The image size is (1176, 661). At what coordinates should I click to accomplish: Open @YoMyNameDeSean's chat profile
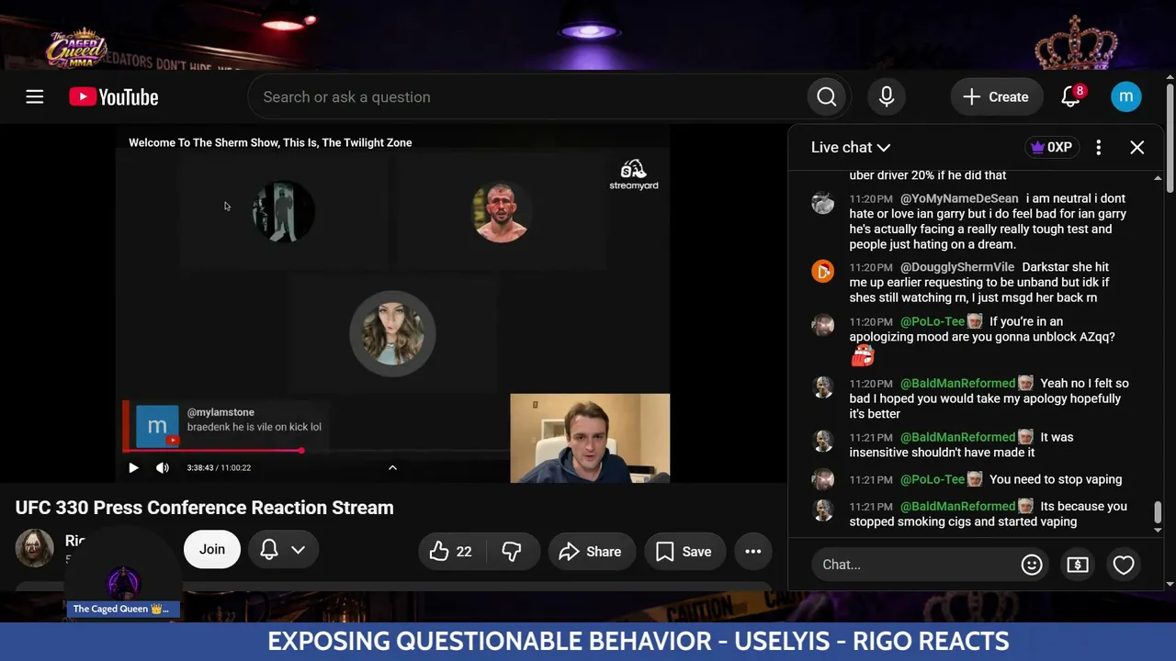[959, 198]
